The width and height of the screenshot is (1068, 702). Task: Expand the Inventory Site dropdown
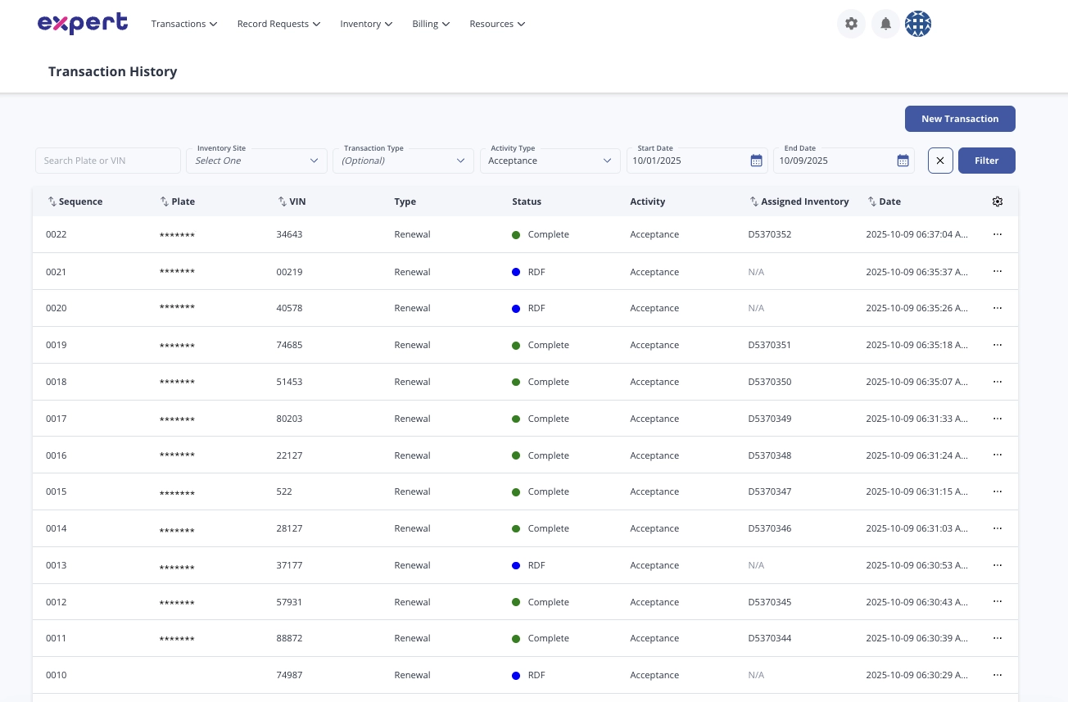pyautogui.click(x=256, y=161)
